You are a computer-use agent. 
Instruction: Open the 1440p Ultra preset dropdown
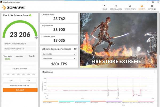59,59
